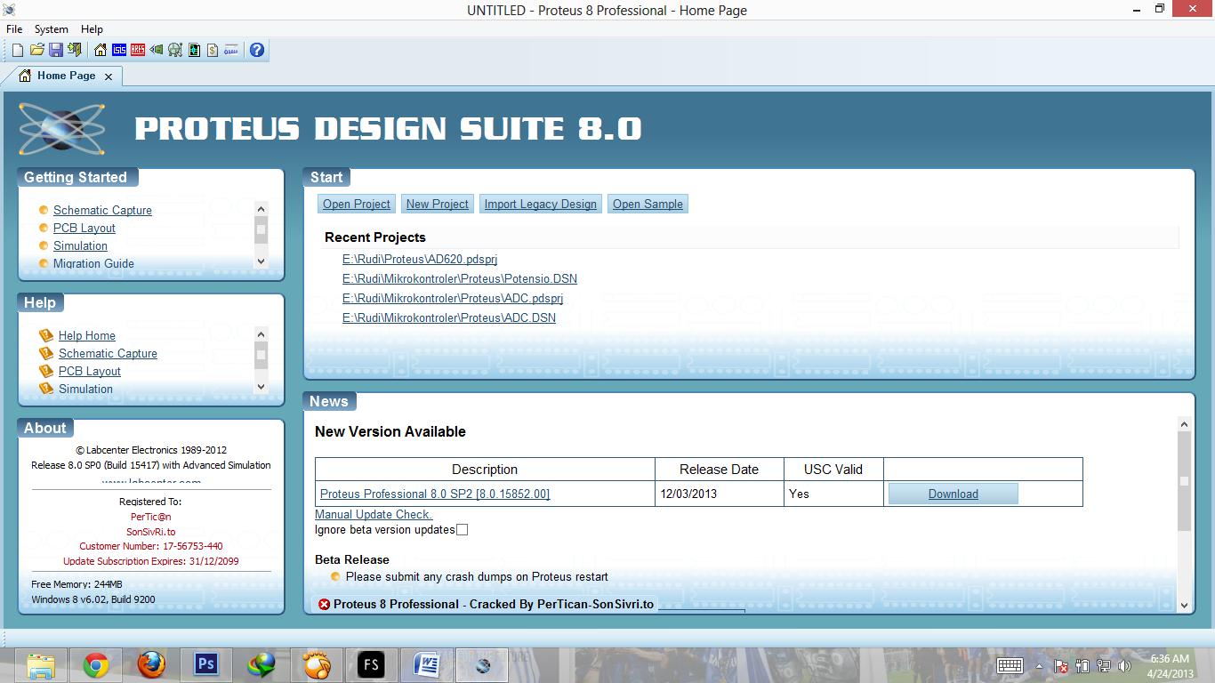This screenshot has width=1215, height=683.
Task: Select the Home Page tab
Action: pyautogui.click(x=67, y=76)
